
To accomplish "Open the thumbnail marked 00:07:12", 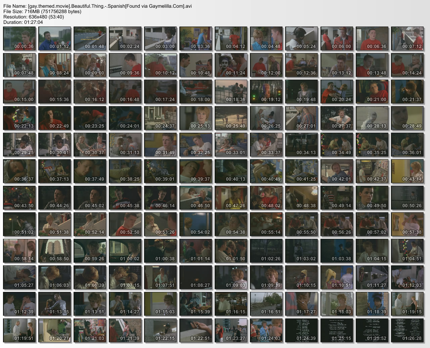I will (407, 39).
